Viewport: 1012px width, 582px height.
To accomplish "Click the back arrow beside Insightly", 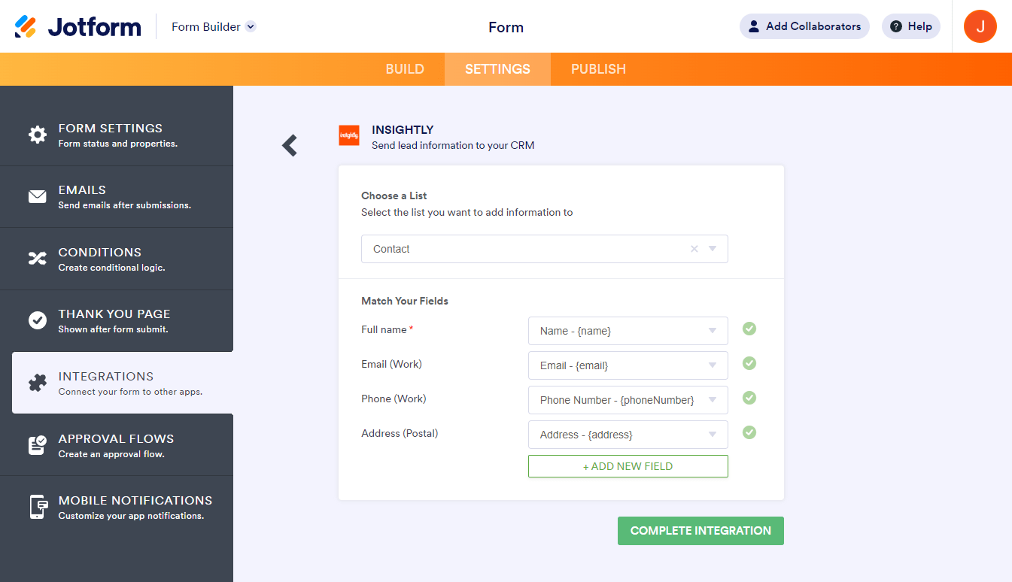I will pyautogui.click(x=290, y=145).
